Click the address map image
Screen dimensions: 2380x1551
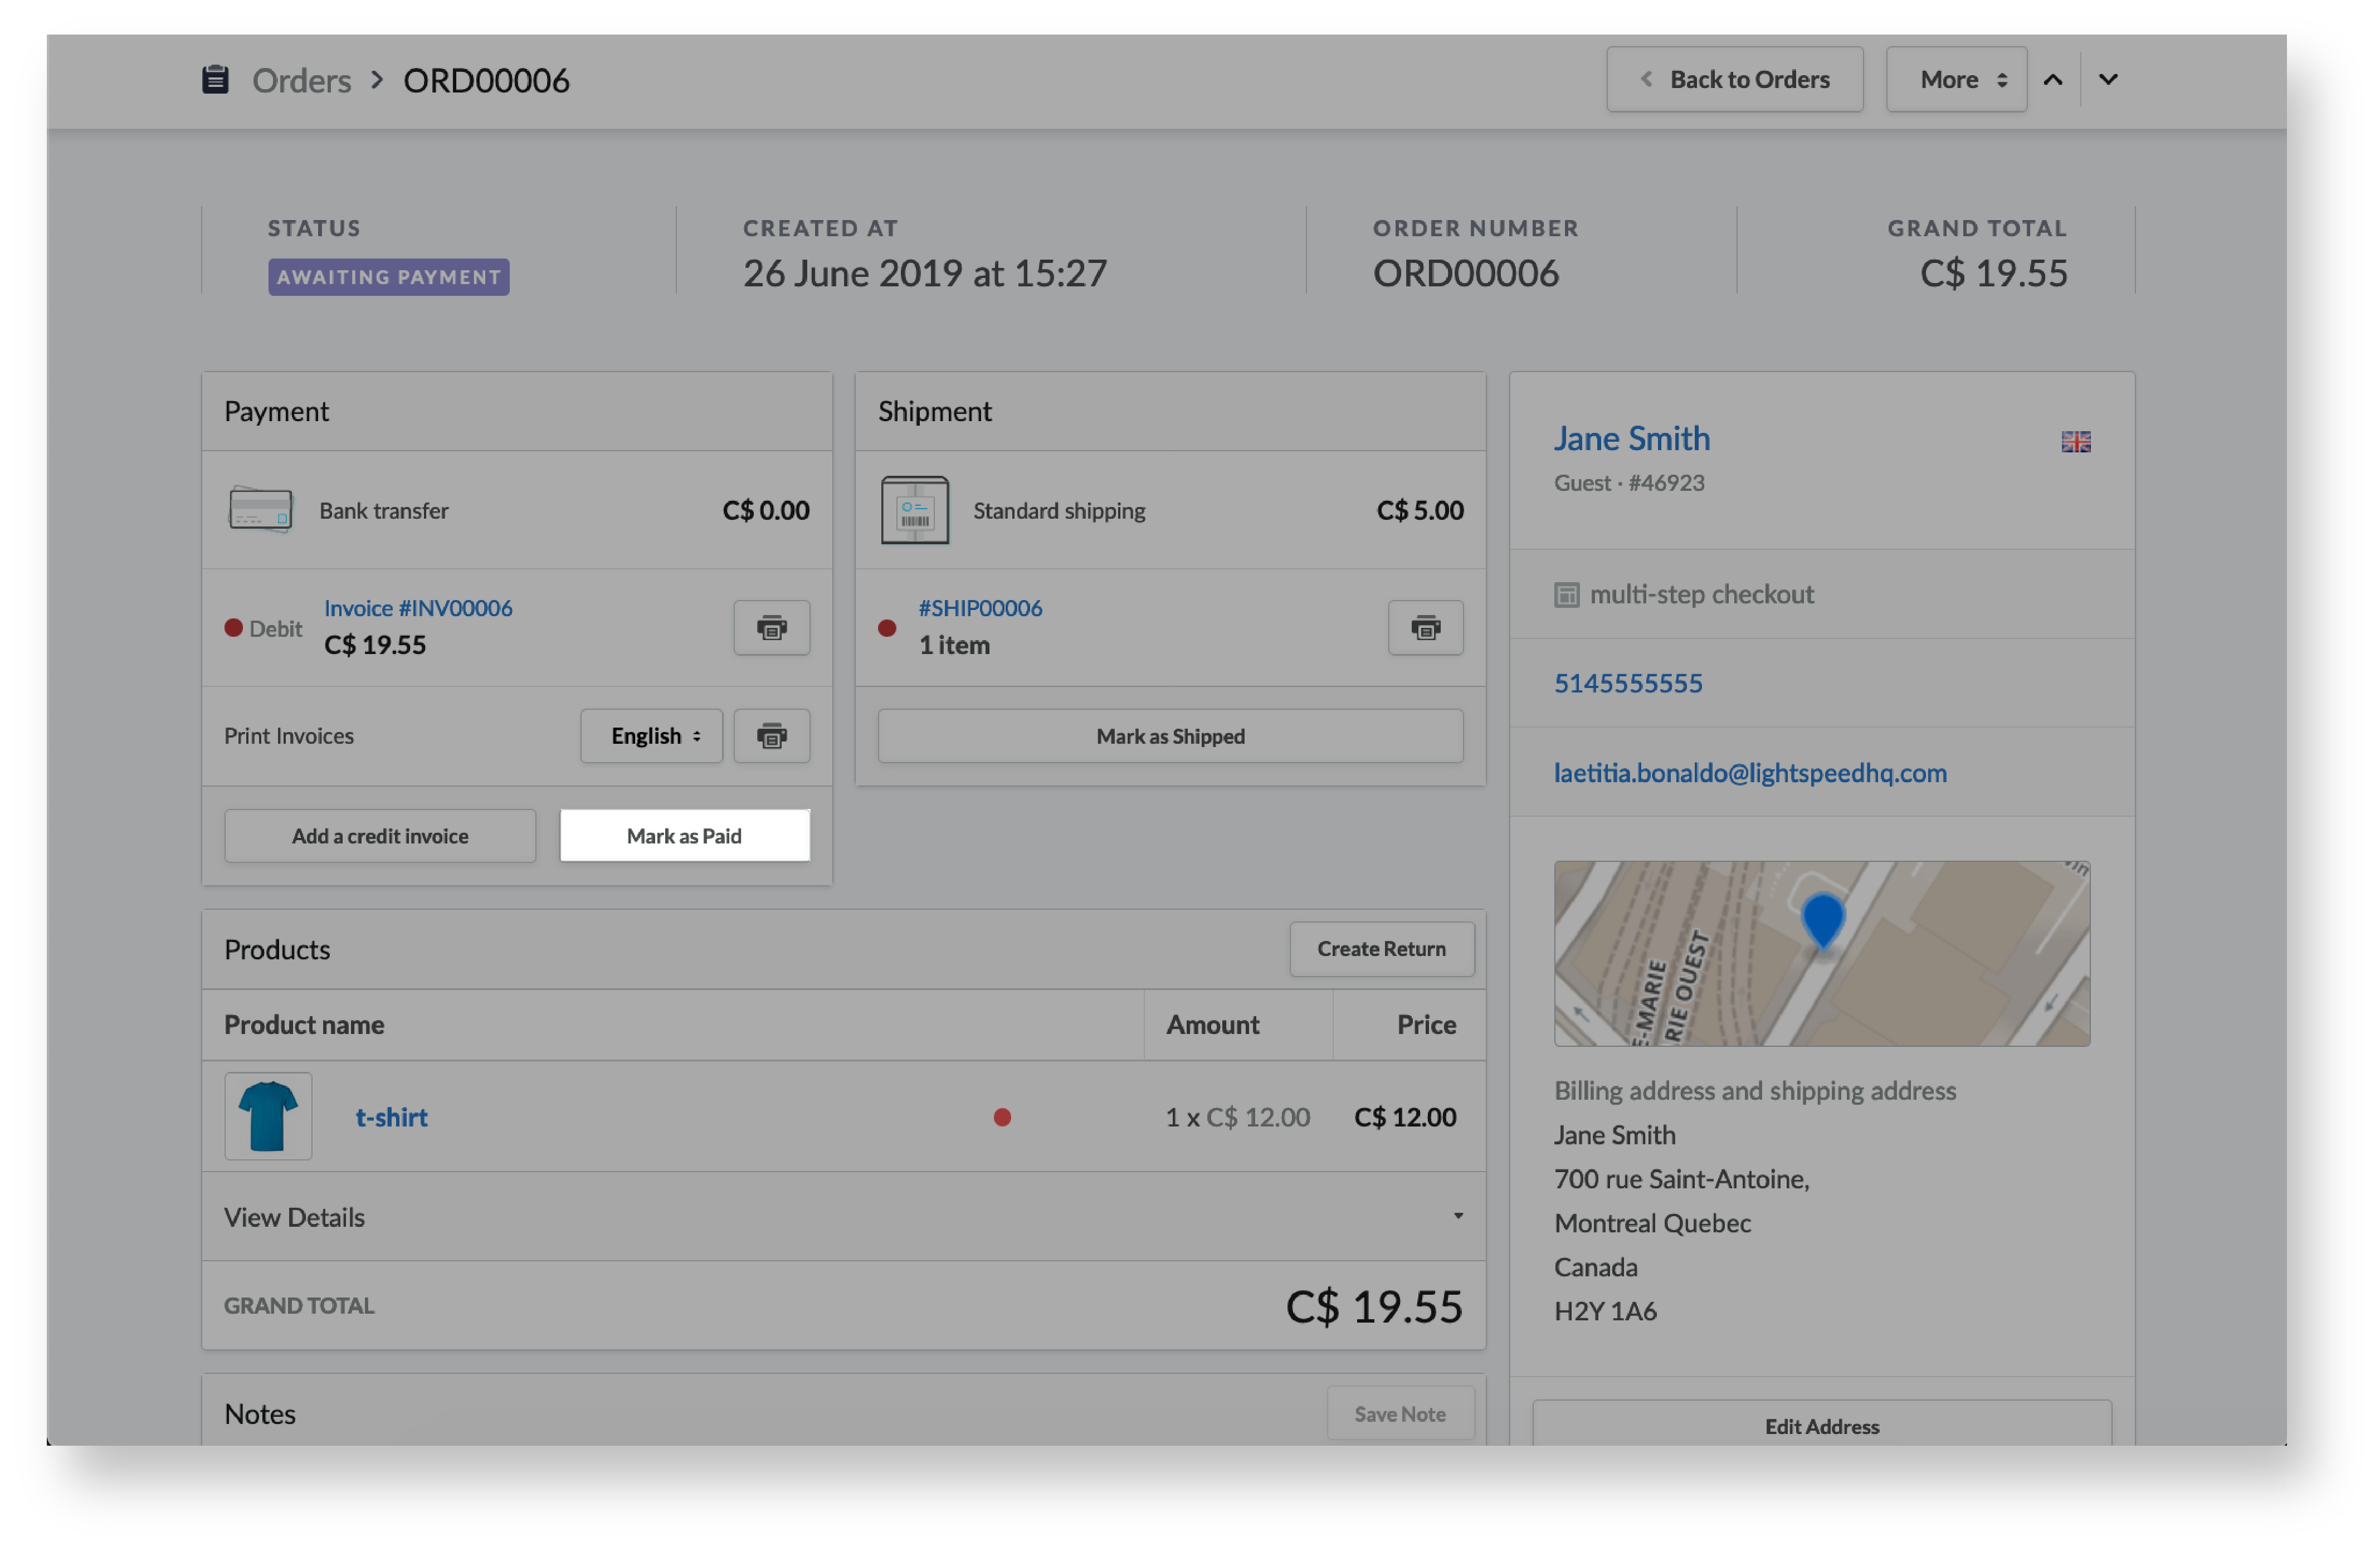click(1821, 954)
